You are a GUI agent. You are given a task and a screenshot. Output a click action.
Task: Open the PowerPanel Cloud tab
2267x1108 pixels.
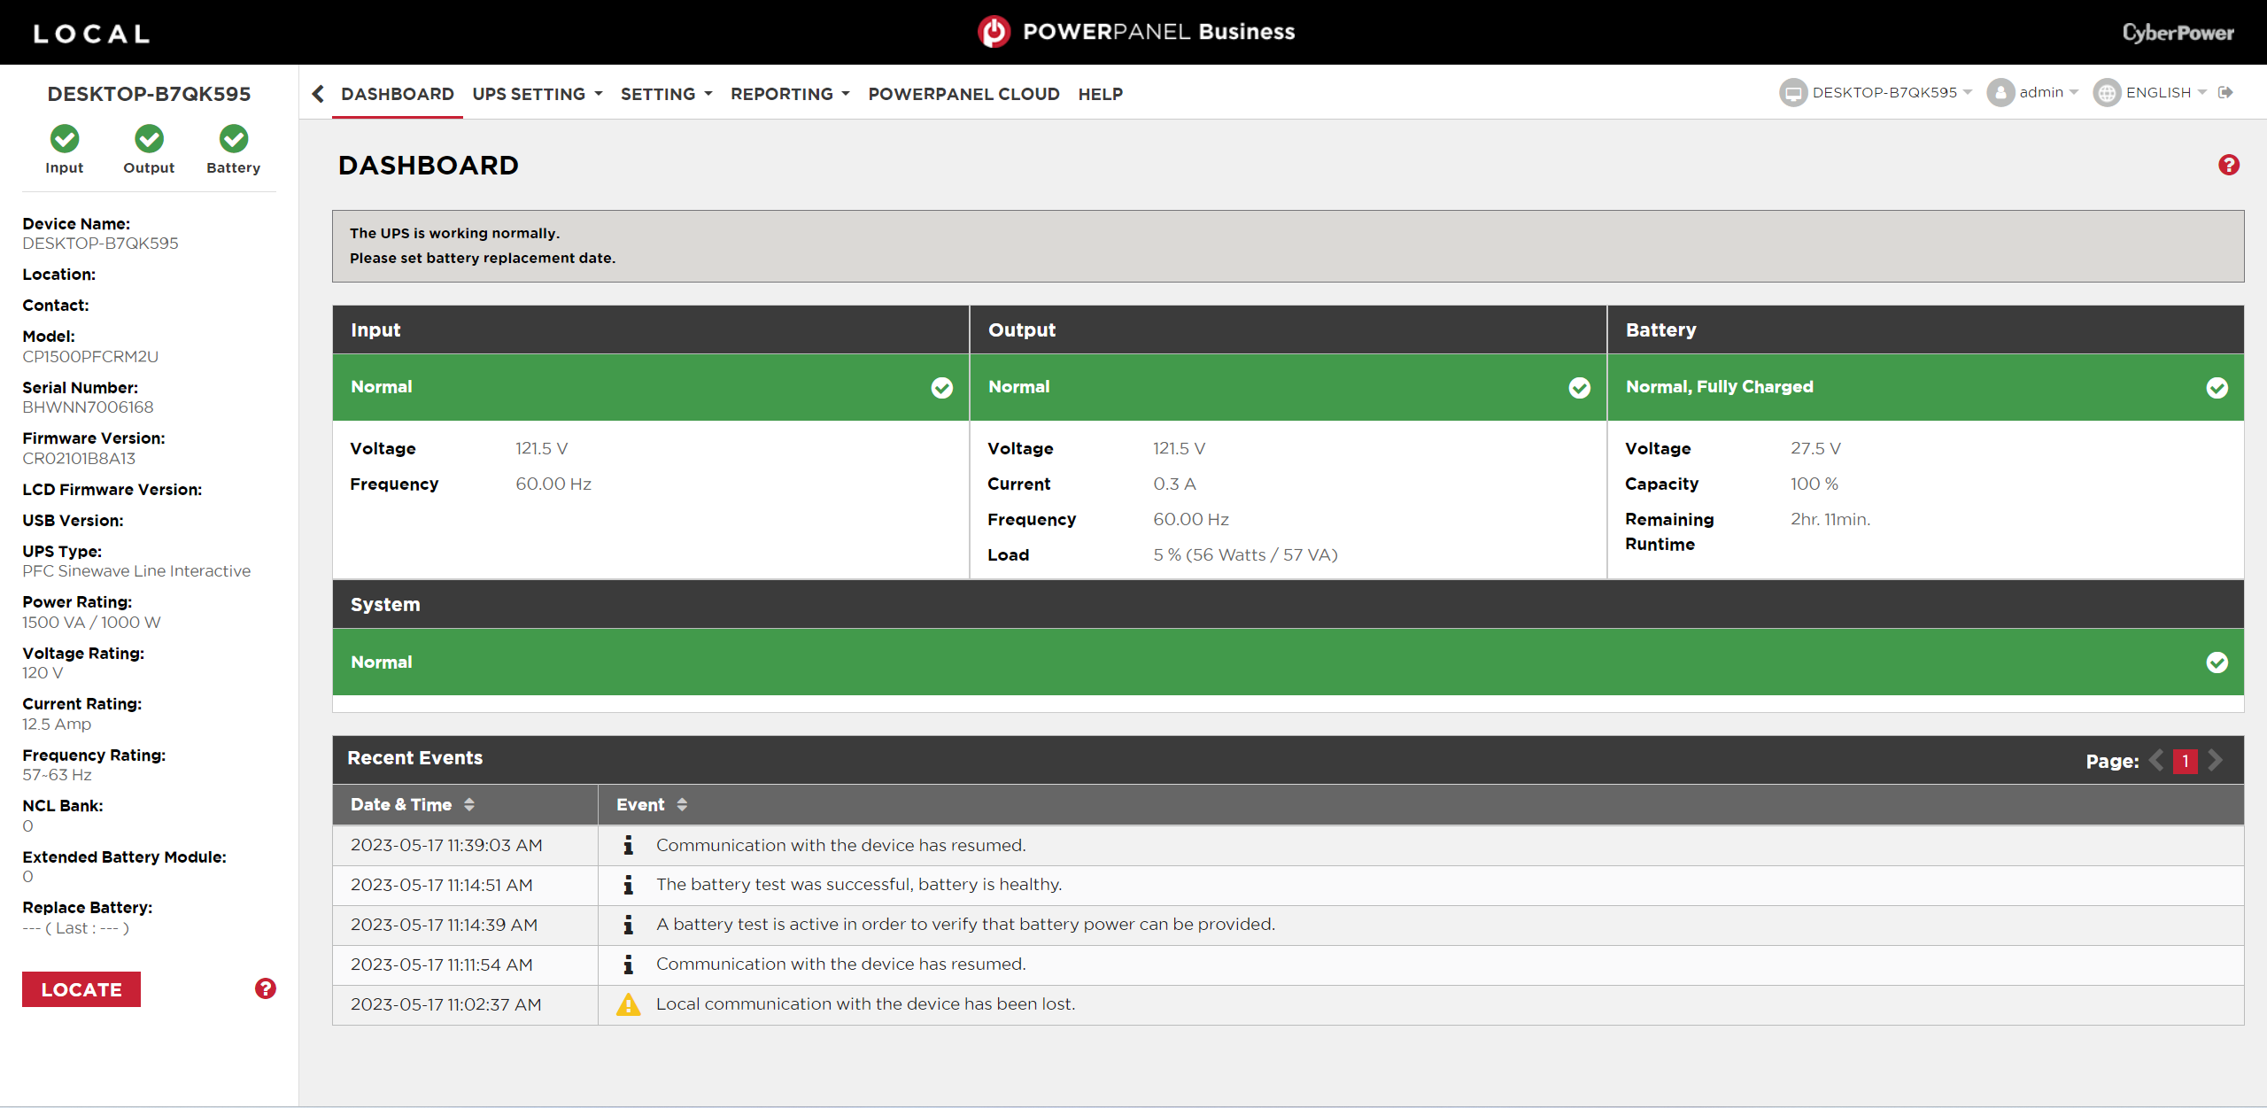point(963,94)
